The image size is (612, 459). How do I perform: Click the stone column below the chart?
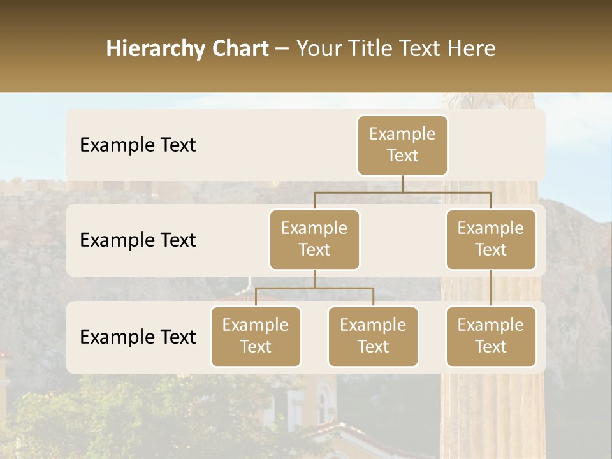[491, 414]
